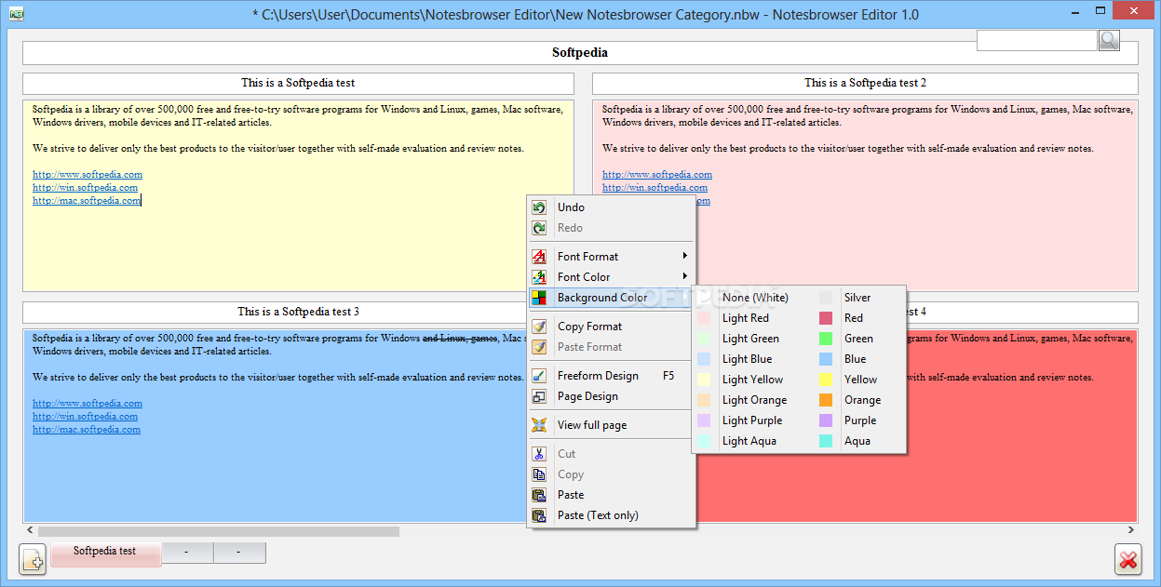Select Paste from the context menu
Viewport: 1161px width, 587px height.
tap(612, 495)
